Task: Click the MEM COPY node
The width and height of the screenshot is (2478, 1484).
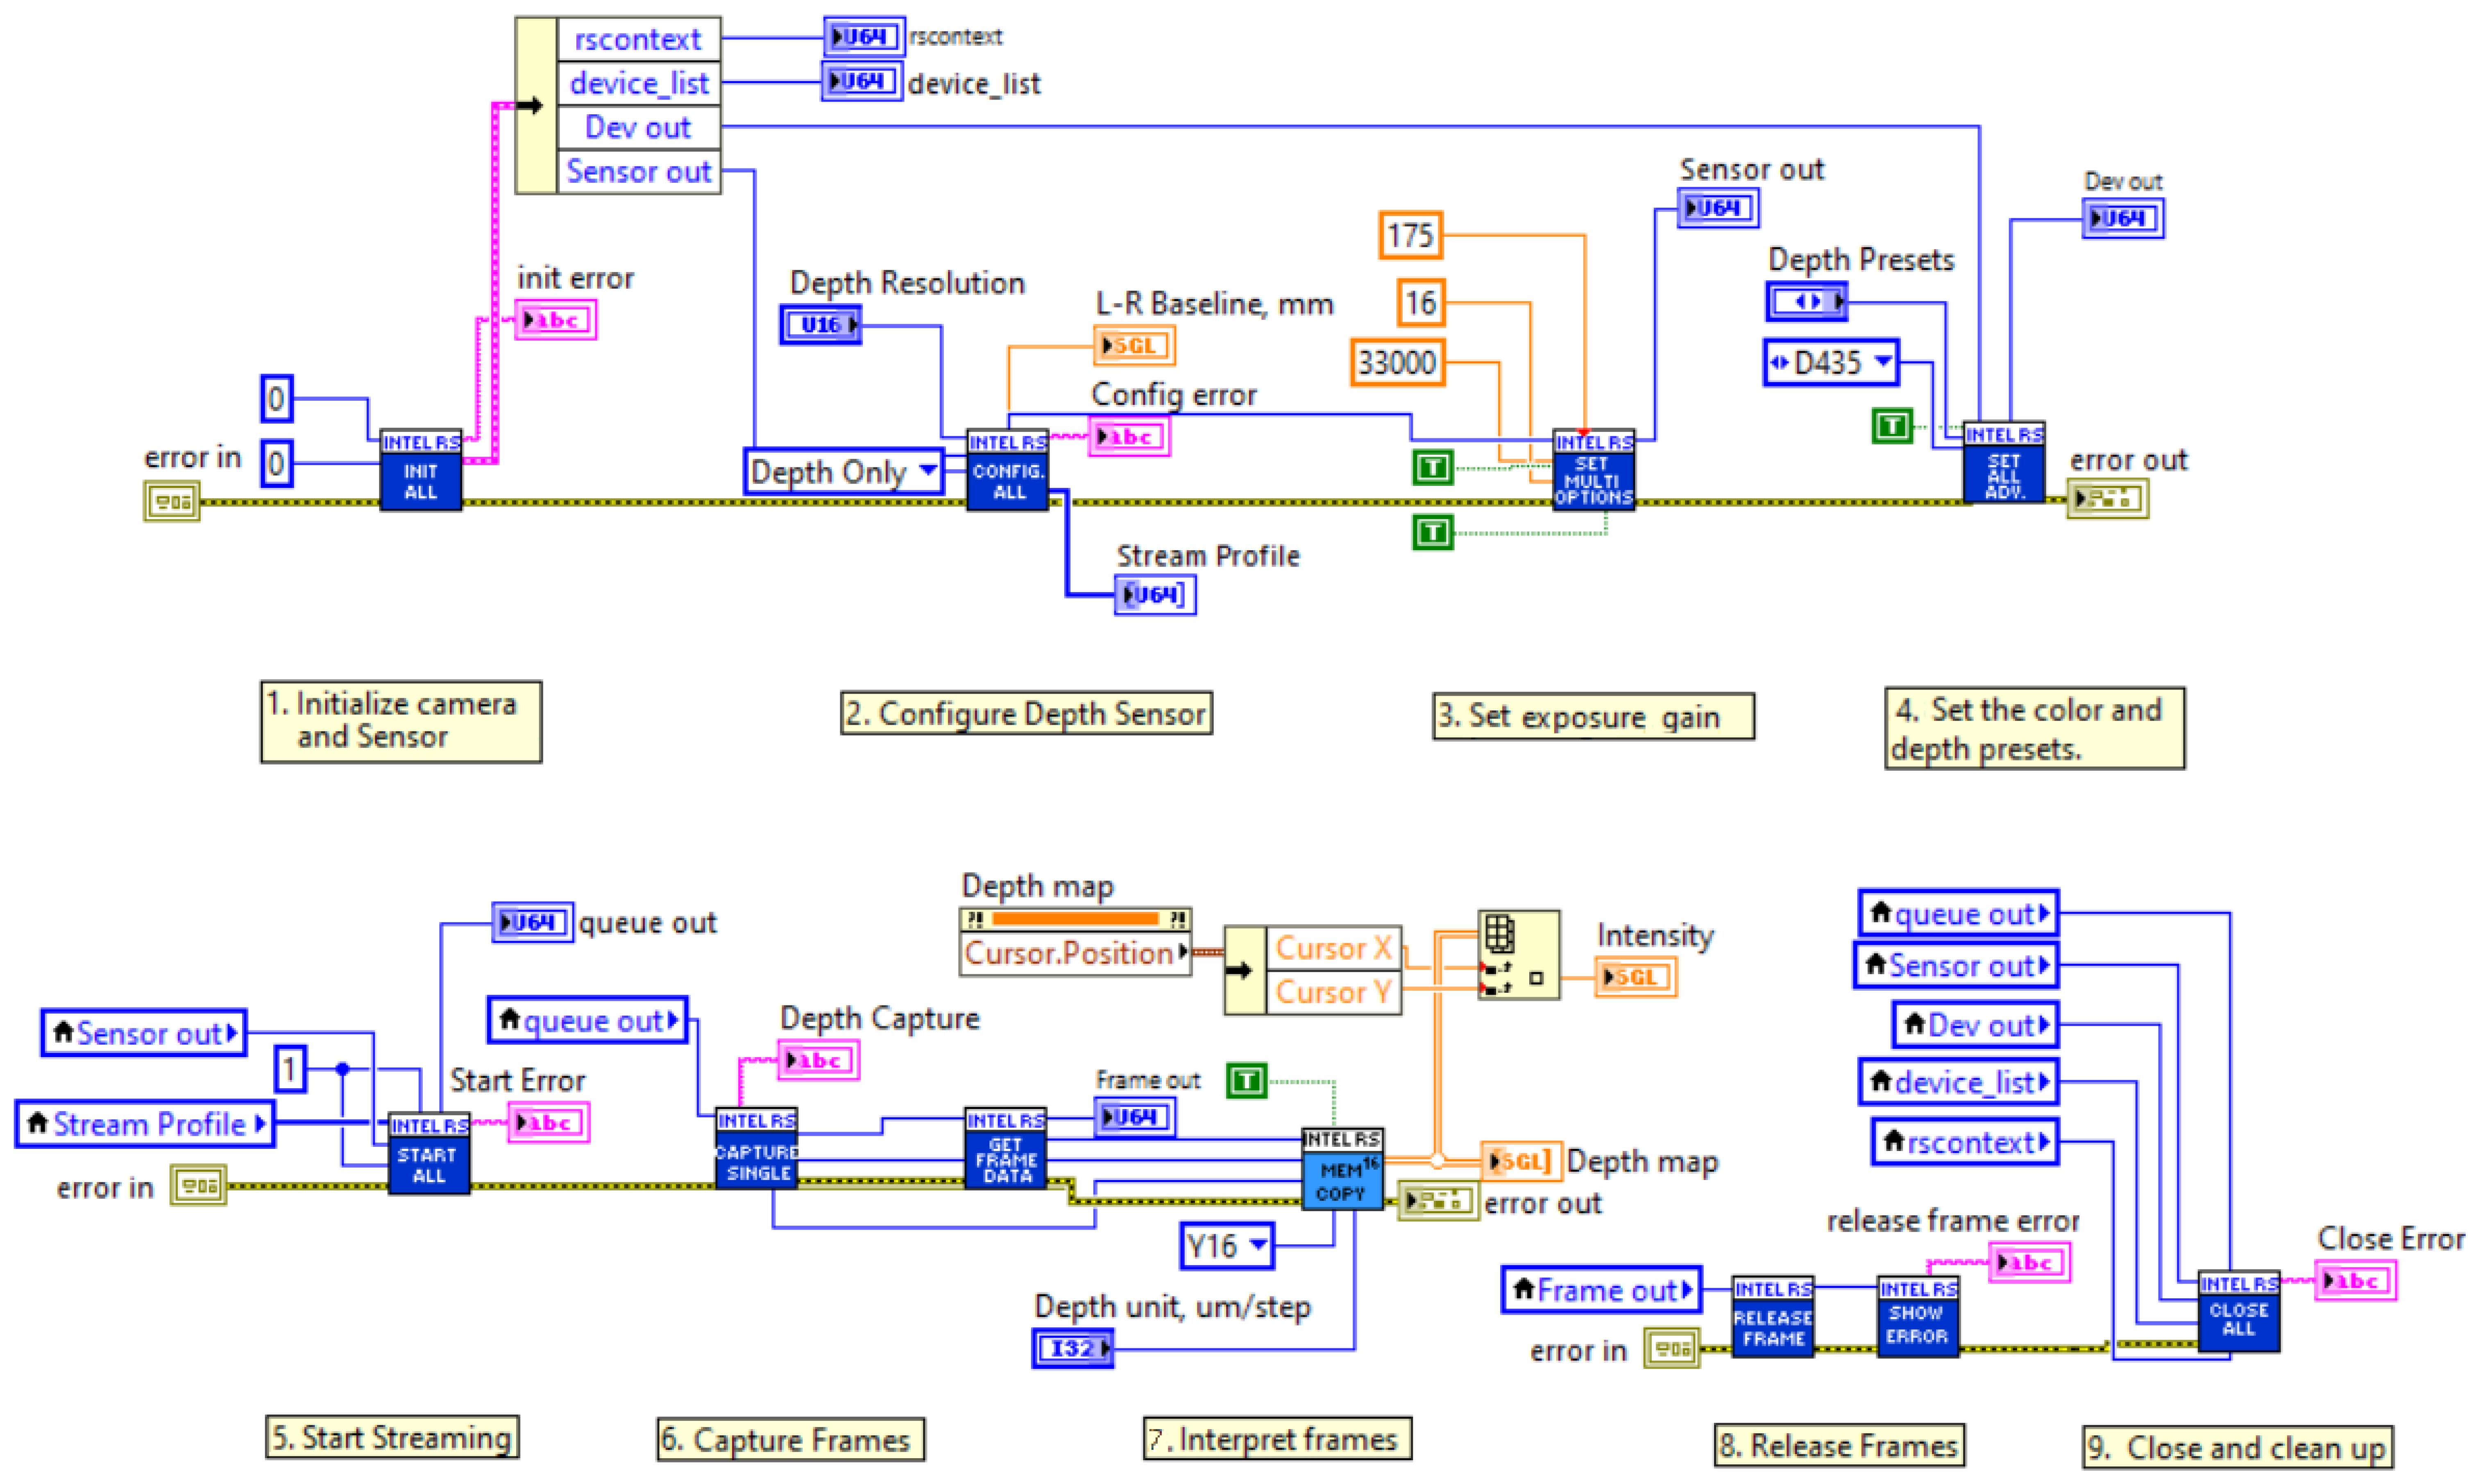Action: [1342, 1168]
